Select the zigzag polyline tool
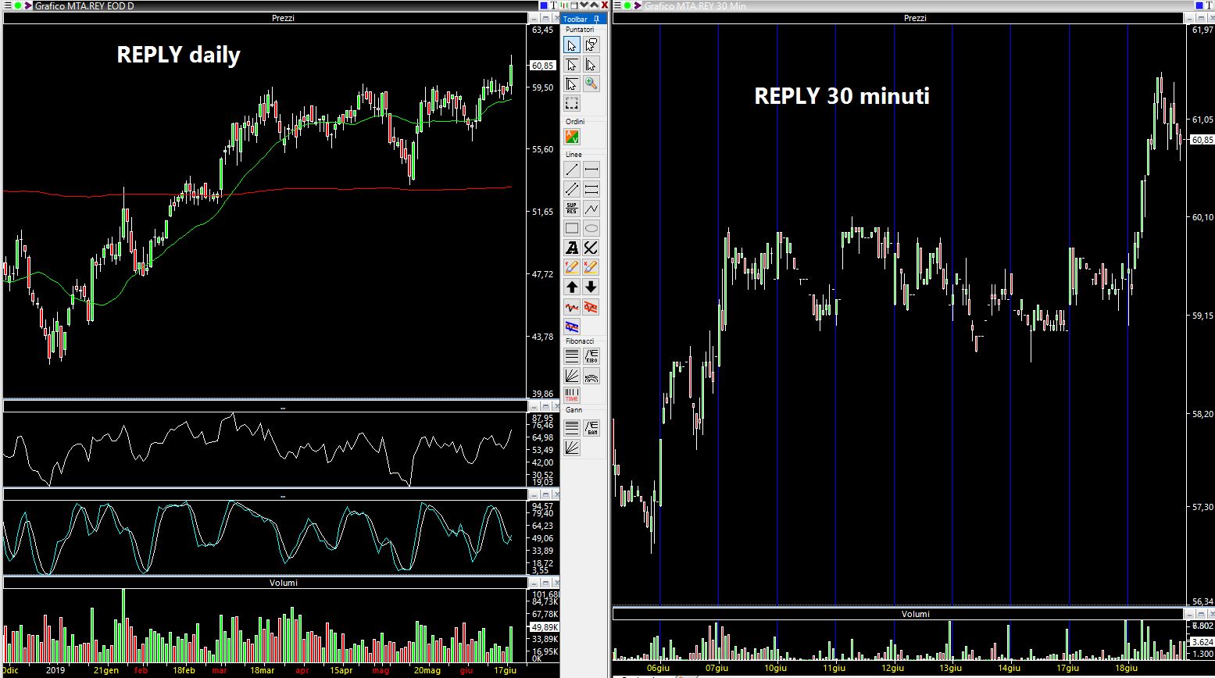 [591, 209]
